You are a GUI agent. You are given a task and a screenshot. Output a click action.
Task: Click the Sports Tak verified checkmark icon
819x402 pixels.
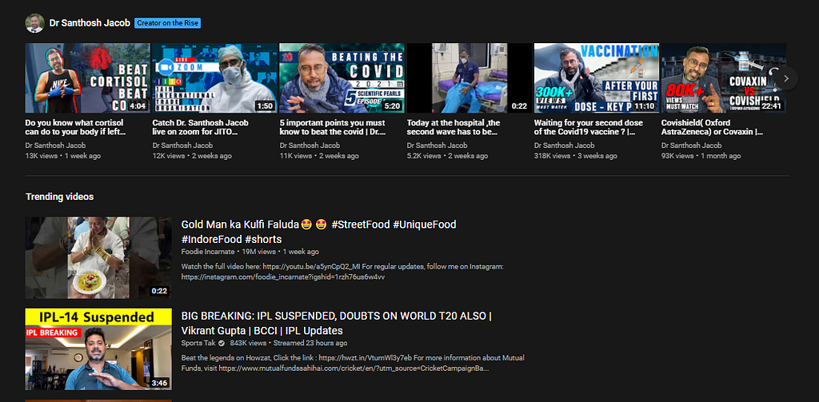[222, 343]
